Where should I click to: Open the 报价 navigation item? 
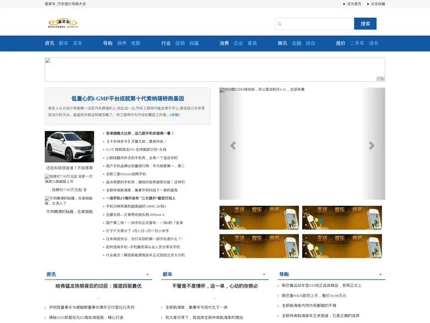pyautogui.click(x=340, y=43)
